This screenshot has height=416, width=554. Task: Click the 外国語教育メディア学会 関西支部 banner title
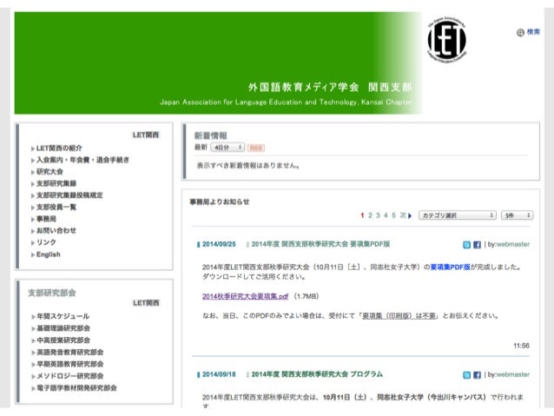point(330,87)
